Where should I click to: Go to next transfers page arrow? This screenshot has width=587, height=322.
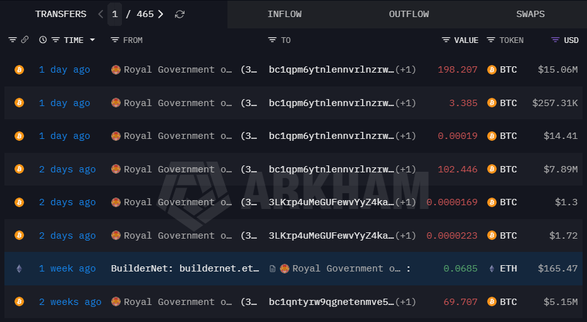[x=160, y=15]
